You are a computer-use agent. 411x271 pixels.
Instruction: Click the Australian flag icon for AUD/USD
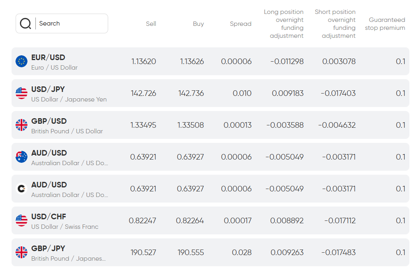point(21,157)
